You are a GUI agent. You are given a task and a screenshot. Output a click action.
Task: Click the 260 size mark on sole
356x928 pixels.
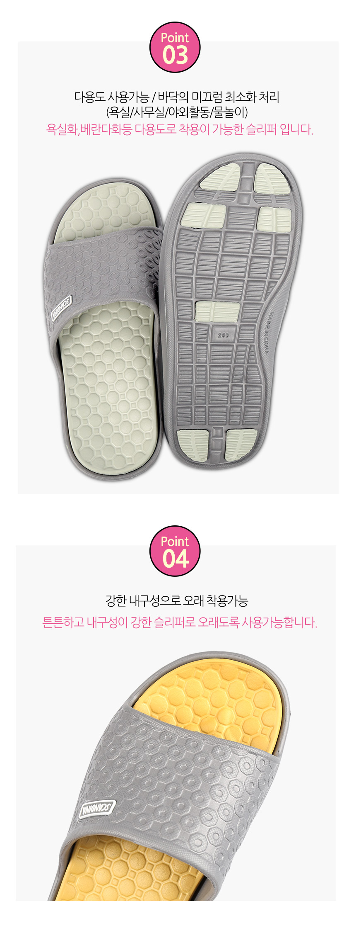223,335
